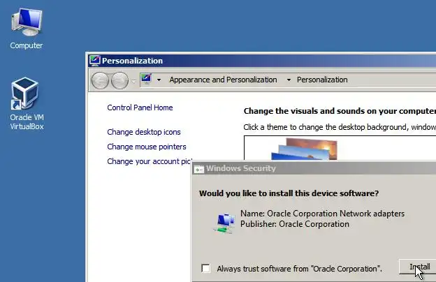This screenshot has height=282, width=436.
Task: Open the Change mouse pointers link
Action: coord(147,147)
